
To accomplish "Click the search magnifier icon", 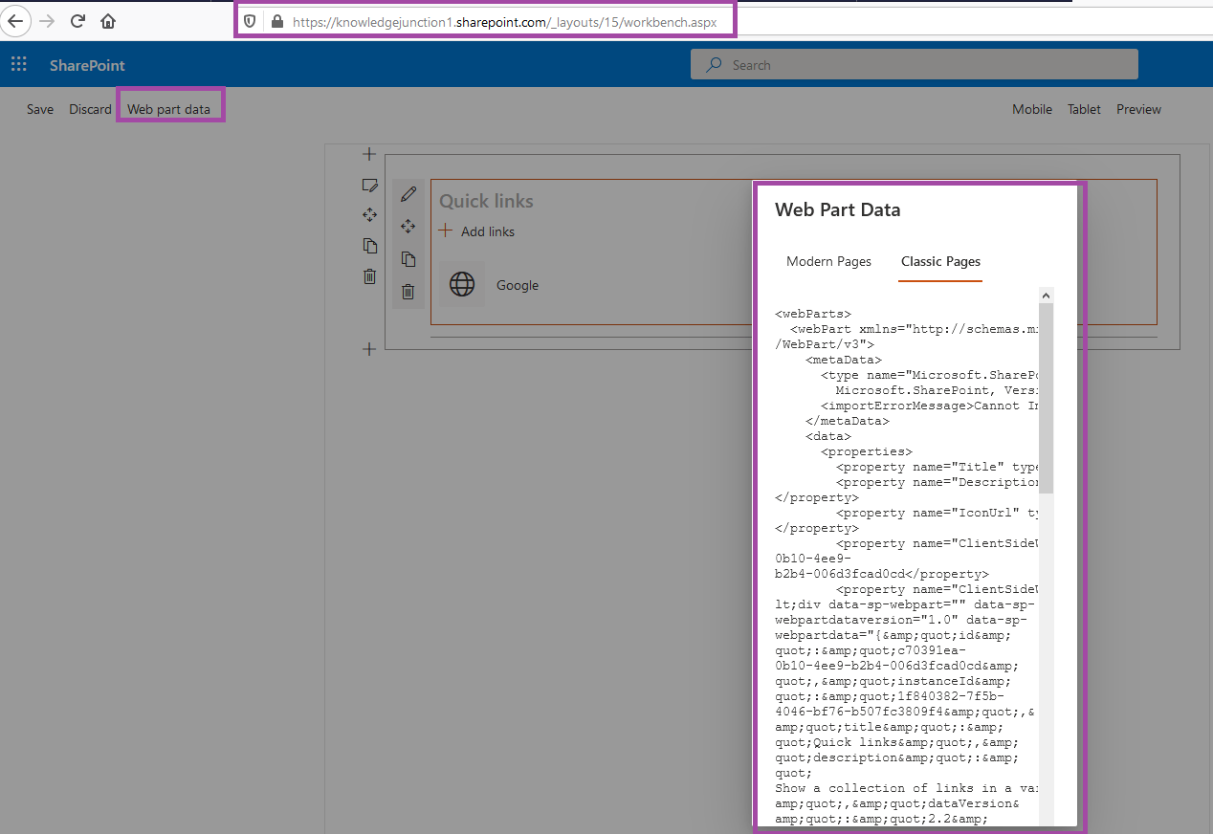I will pyautogui.click(x=714, y=65).
